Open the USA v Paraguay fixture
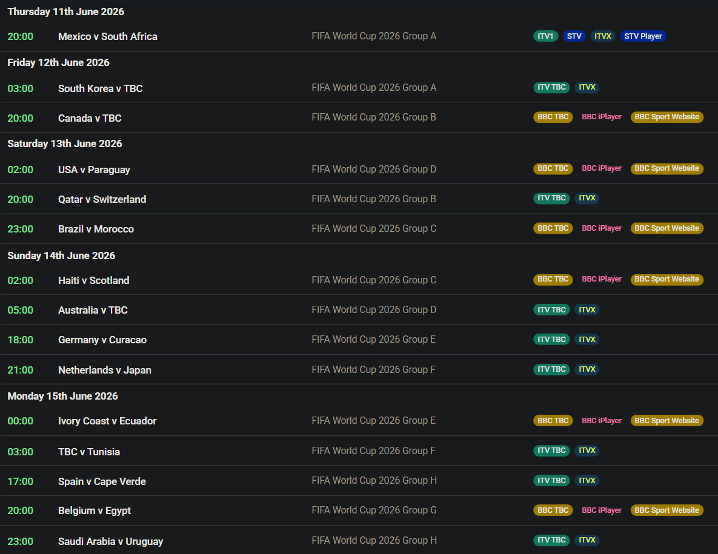The height and width of the screenshot is (554, 718). [x=94, y=170]
